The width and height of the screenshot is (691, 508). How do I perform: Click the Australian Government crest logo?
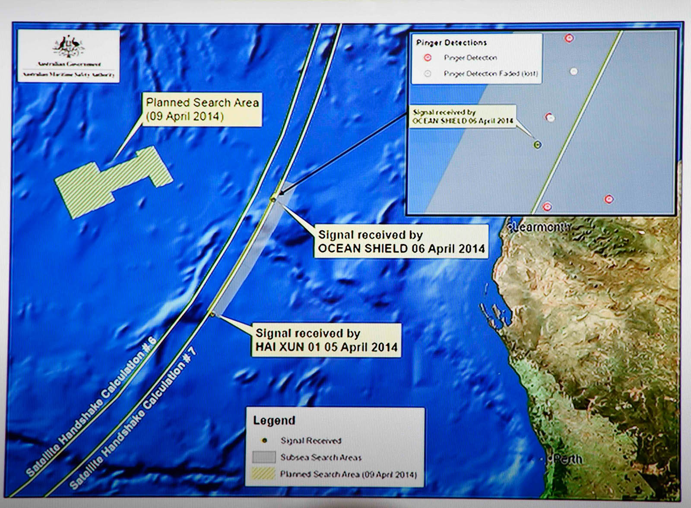(68, 47)
